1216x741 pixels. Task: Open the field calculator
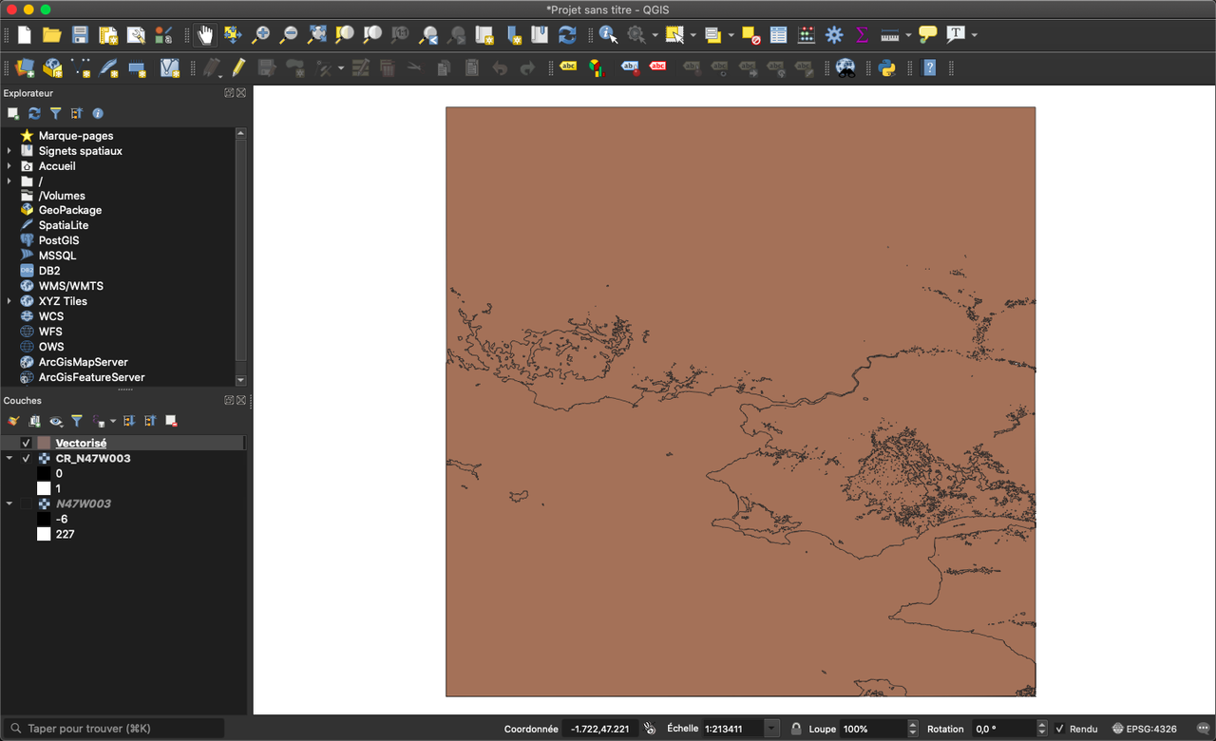[807, 35]
